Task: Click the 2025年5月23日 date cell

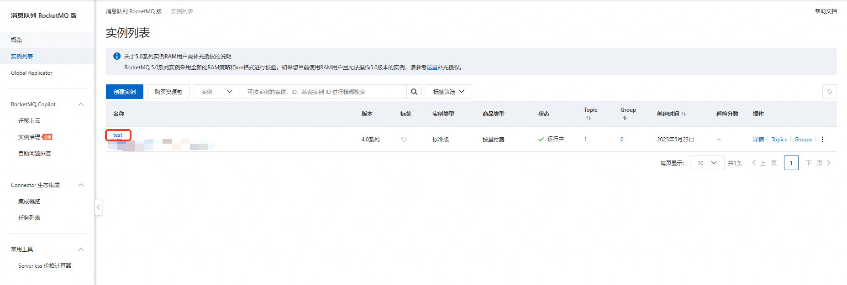Action: click(x=675, y=140)
